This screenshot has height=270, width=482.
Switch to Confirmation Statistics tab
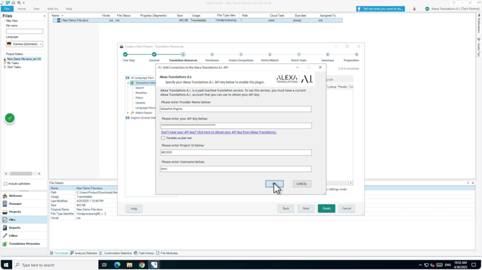pyautogui.click(x=116, y=253)
